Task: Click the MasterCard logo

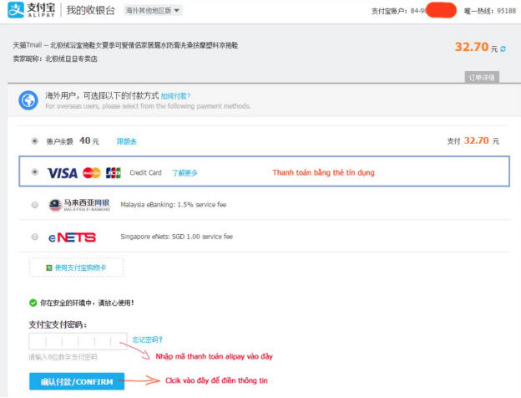Action: [92, 173]
